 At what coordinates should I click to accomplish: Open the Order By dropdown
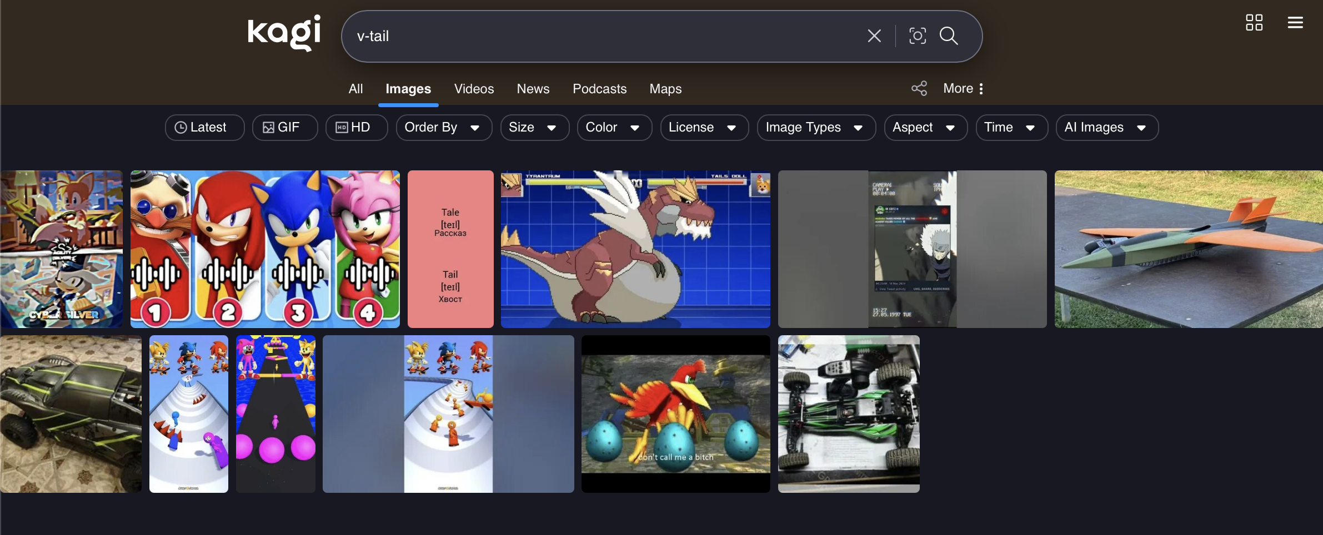(x=443, y=127)
